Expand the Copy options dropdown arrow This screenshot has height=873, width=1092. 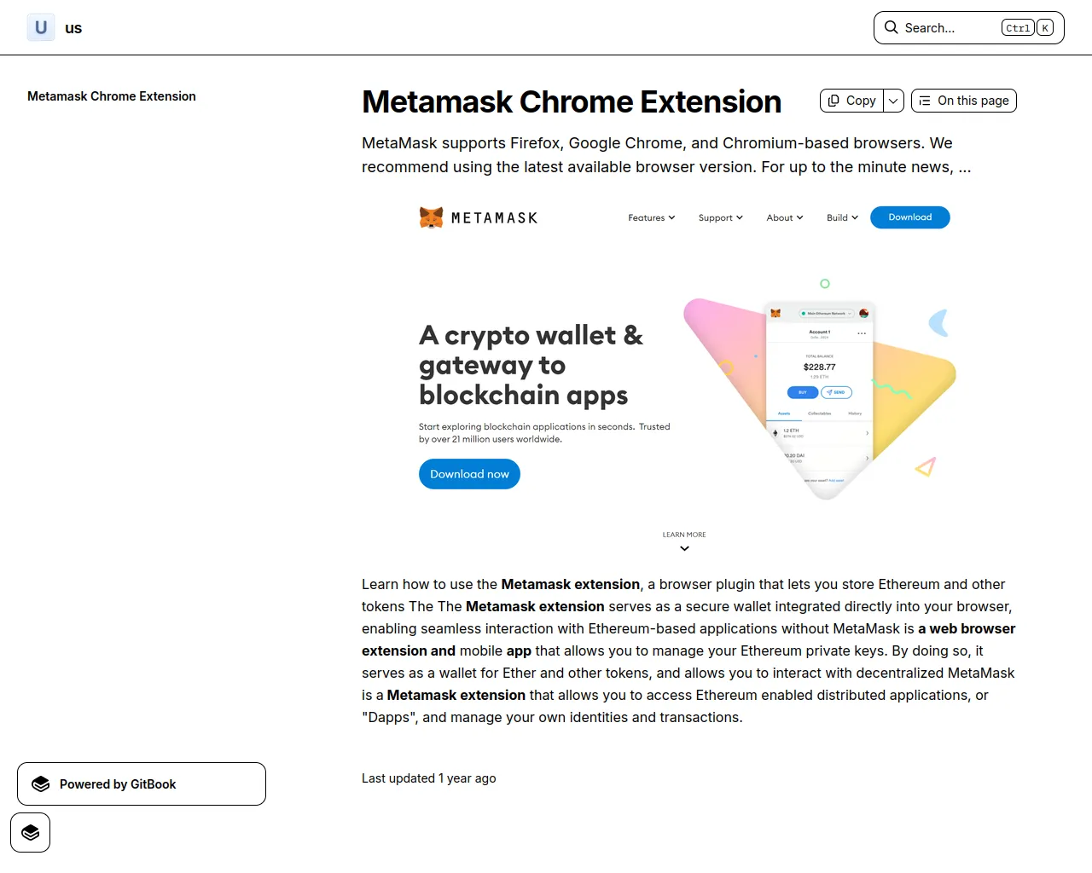tap(893, 101)
